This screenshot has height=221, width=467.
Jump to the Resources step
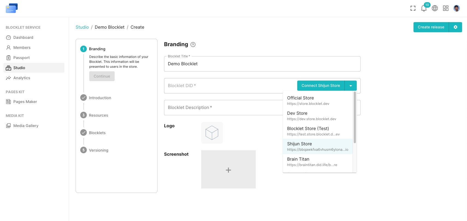pos(98,115)
